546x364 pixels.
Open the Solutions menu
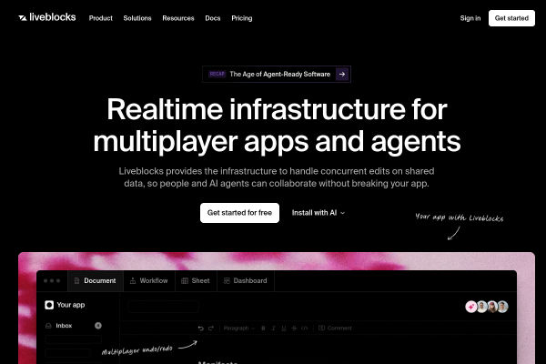(137, 18)
